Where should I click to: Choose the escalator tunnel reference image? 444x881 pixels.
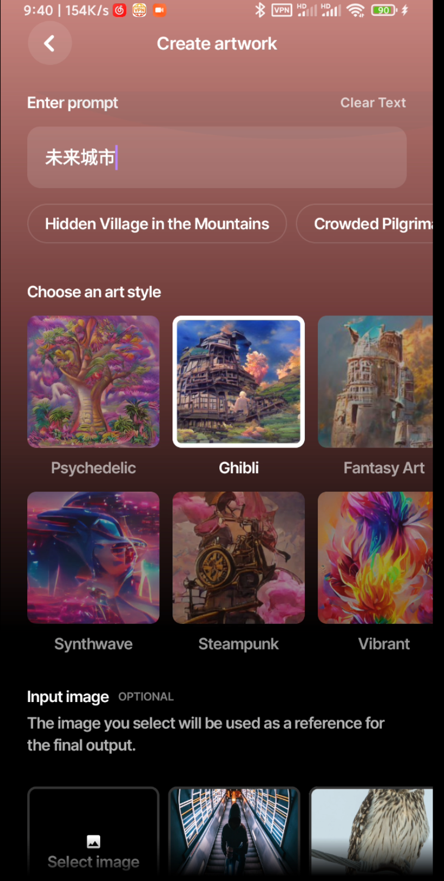[235, 833]
